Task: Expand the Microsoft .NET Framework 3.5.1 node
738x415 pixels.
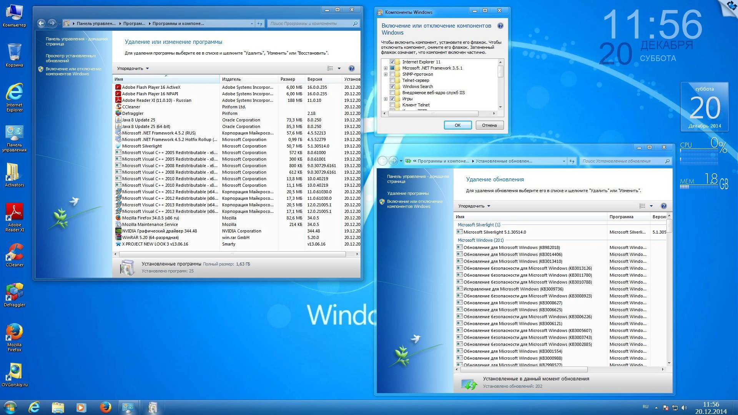Action: pos(386,68)
